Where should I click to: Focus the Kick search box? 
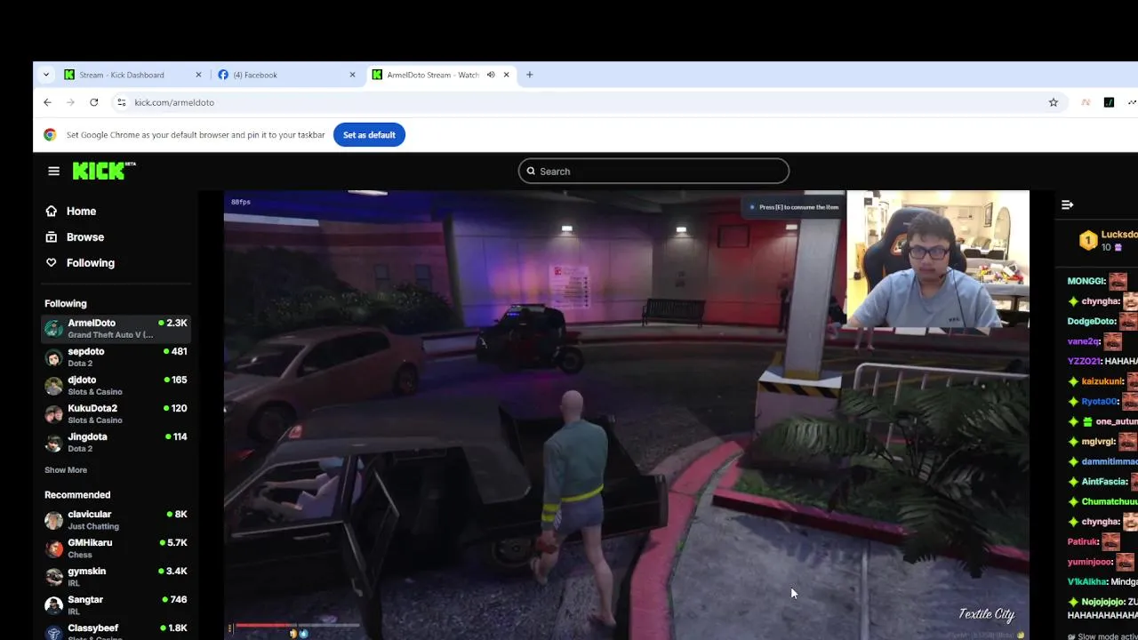click(653, 171)
